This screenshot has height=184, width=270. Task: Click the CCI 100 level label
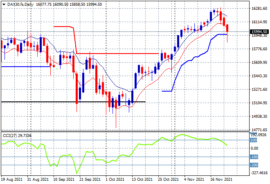tap(254, 140)
